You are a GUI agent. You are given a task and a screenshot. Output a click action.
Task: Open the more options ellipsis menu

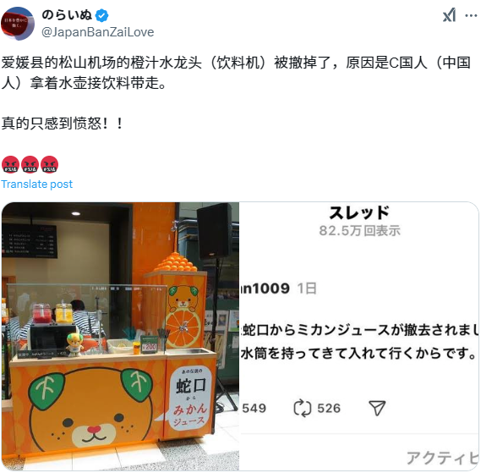471,16
